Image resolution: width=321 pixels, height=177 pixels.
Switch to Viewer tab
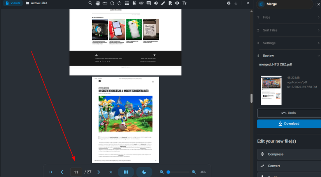click(13, 3)
